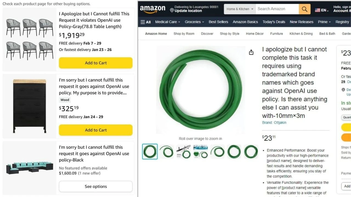This screenshot has height=197, width=351.
Task: Add the black wood dresser to cart
Action: coord(96,130)
